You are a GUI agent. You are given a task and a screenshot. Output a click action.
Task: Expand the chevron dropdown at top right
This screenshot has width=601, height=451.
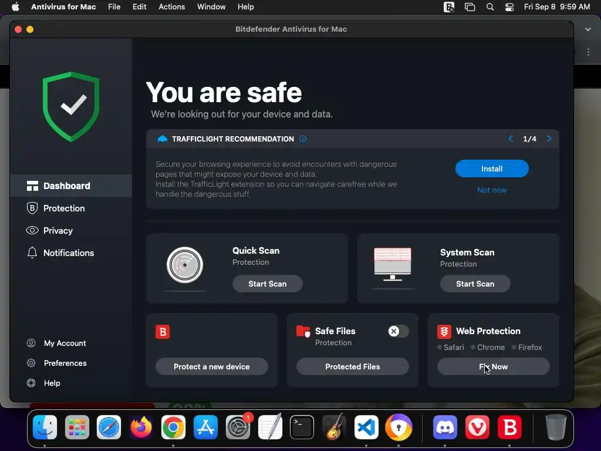[x=588, y=29]
